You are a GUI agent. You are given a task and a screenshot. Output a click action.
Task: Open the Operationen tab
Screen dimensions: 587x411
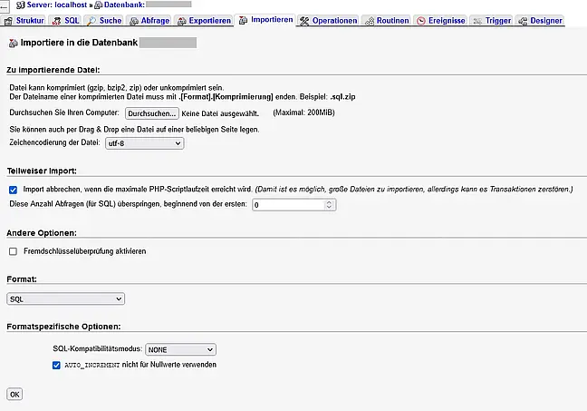click(x=329, y=21)
